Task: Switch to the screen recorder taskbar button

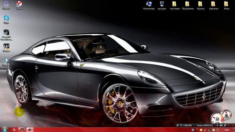Action: coord(30,129)
